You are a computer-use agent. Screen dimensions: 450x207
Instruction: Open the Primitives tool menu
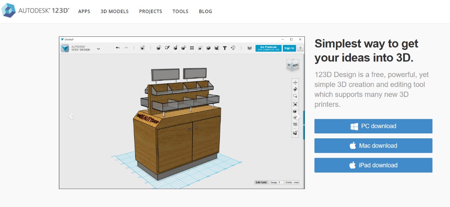pos(159,48)
